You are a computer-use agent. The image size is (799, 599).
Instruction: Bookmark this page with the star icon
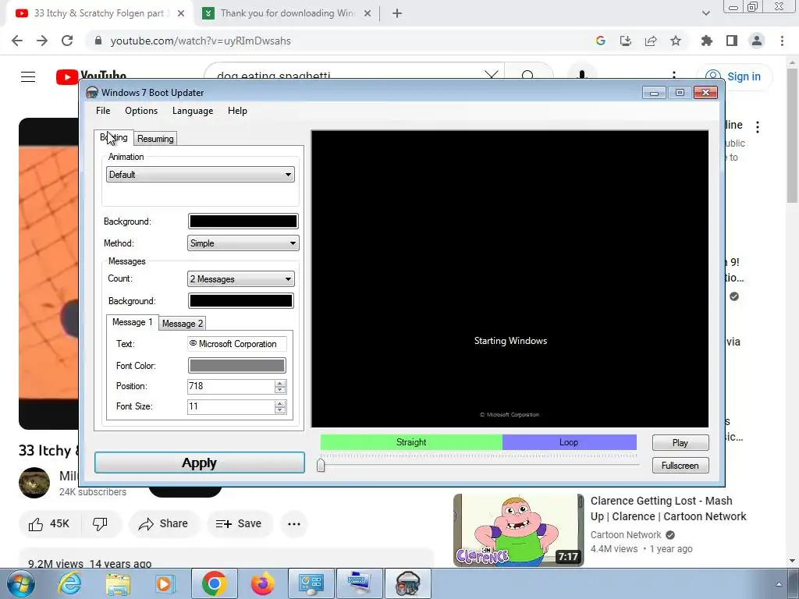[676, 41]
